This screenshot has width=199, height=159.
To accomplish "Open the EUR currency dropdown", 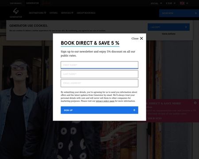I will coord(171,3).
